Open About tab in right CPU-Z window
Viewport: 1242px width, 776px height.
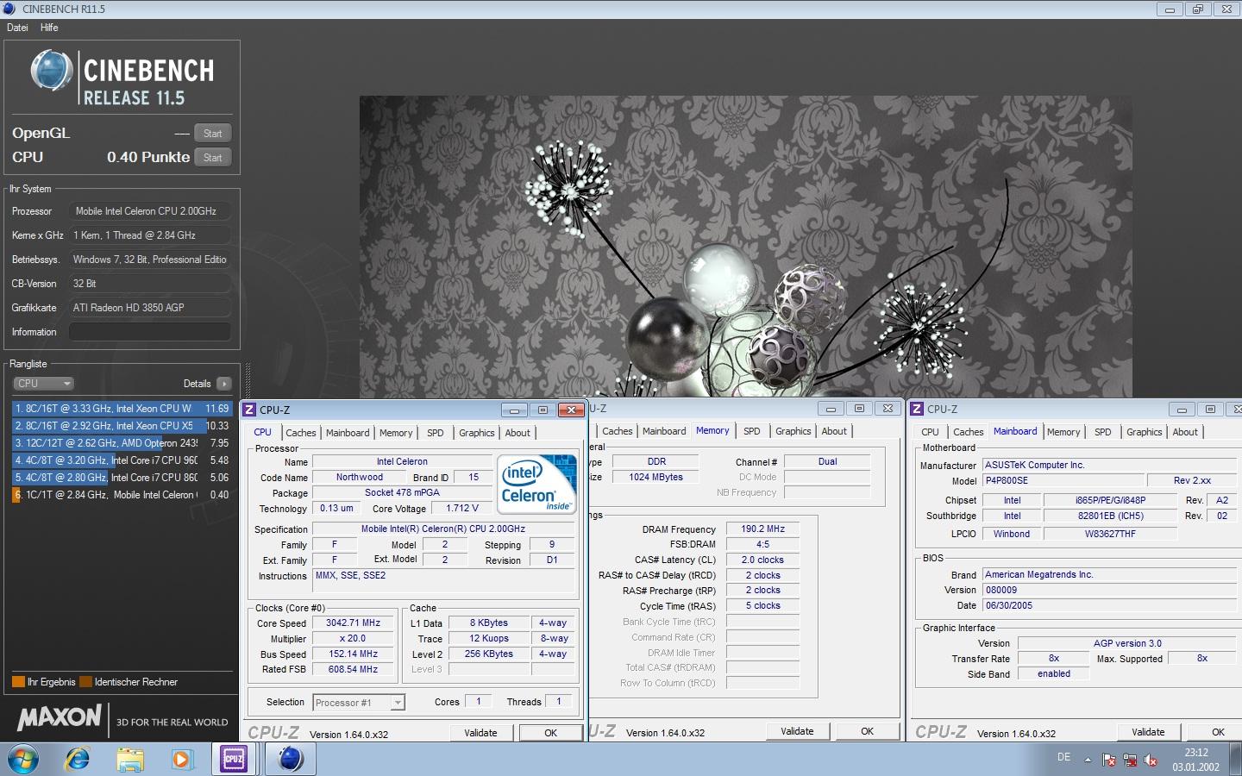(1185, 432)
